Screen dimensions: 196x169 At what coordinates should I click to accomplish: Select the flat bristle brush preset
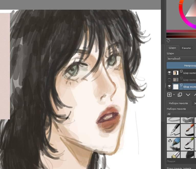[x=173, y=155]
